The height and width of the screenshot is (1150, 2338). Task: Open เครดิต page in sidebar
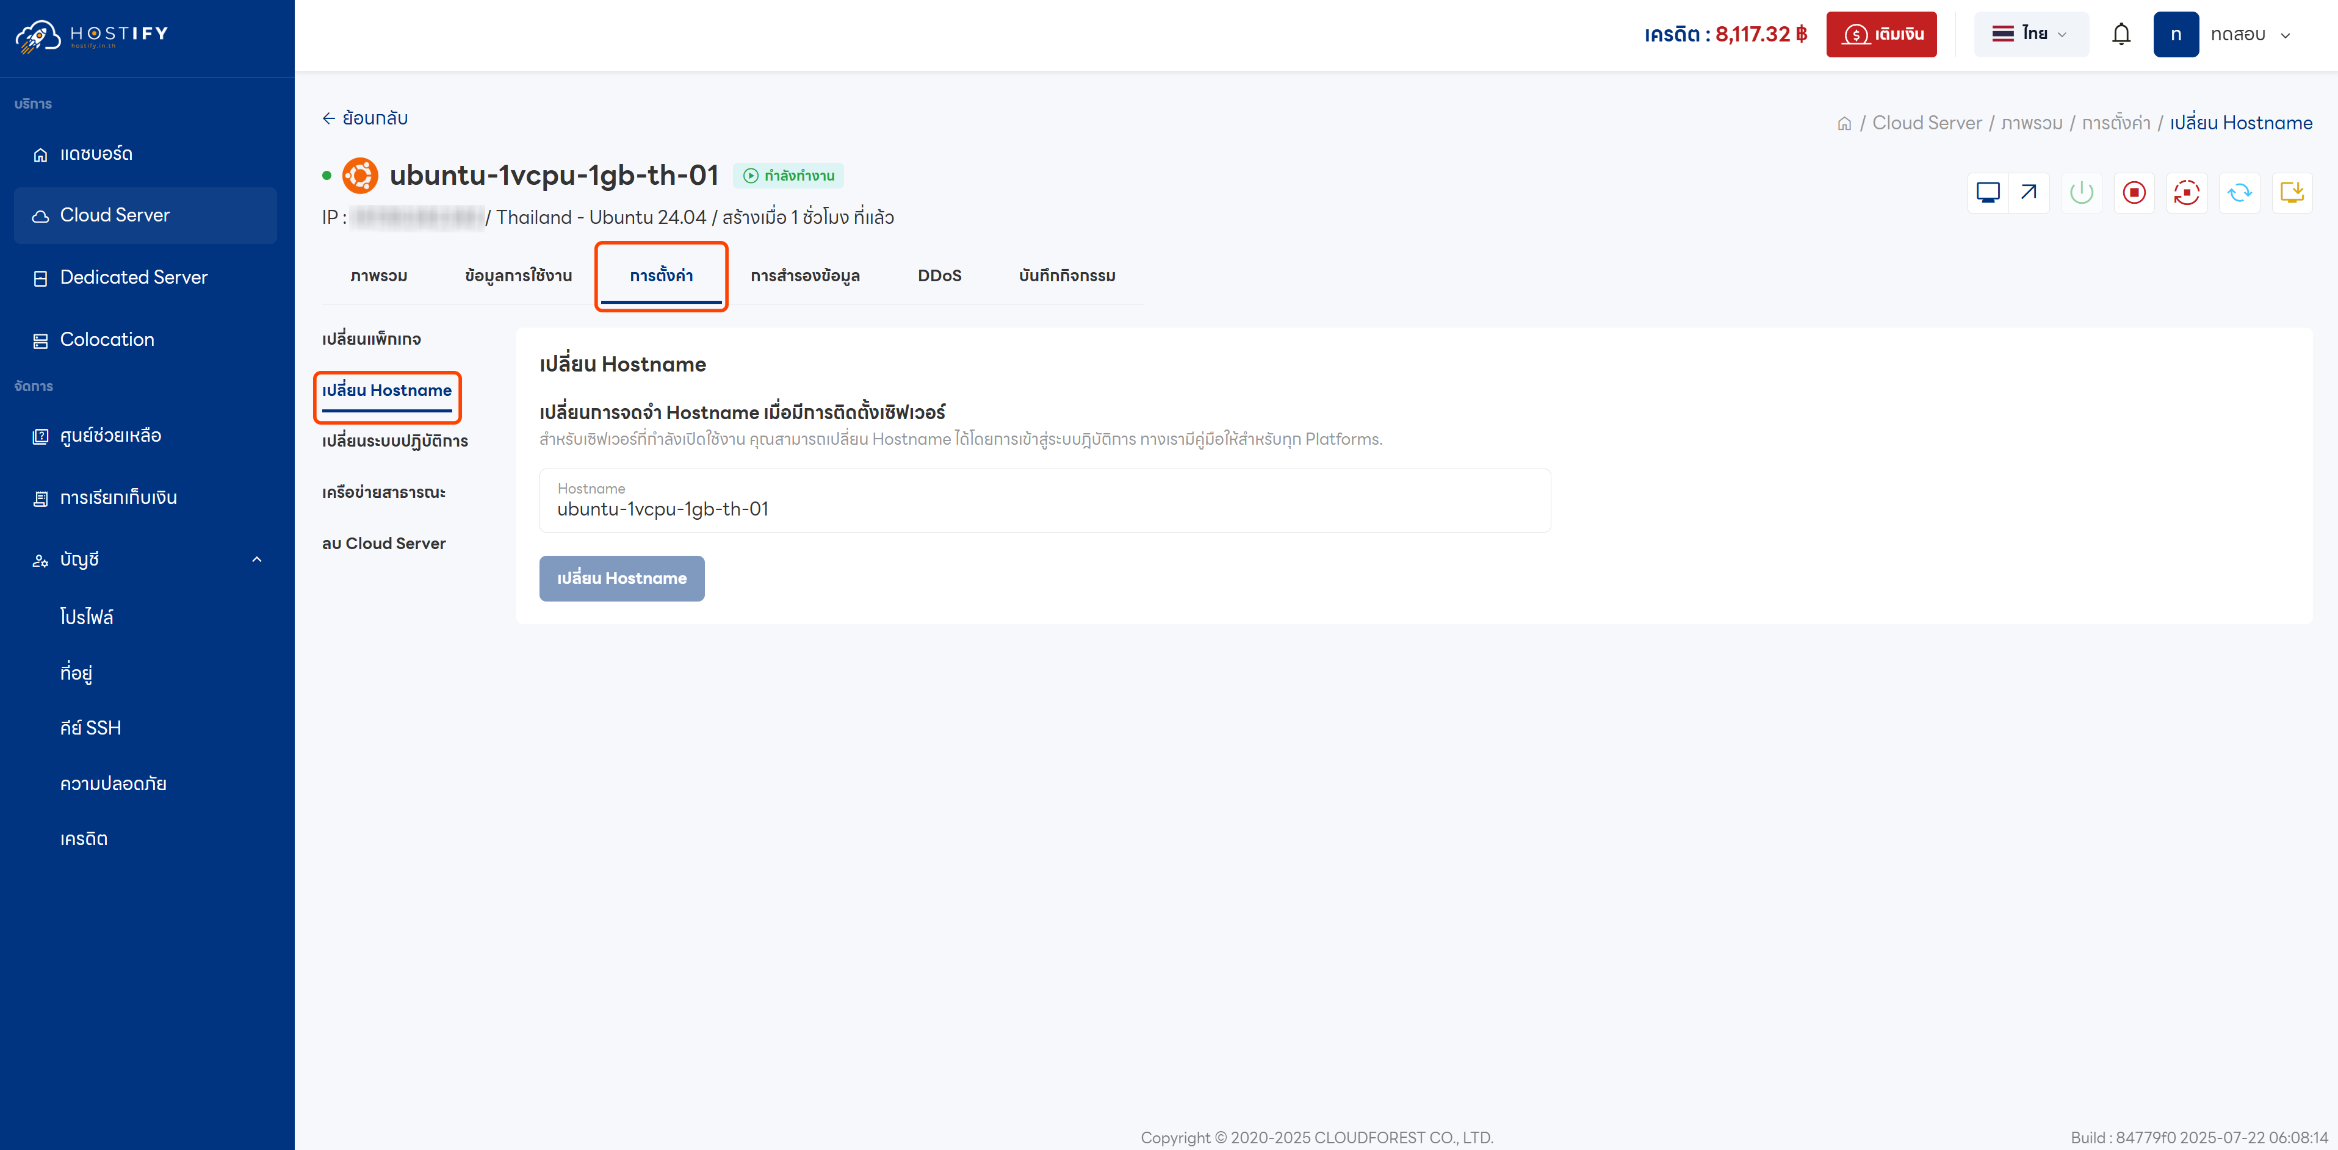tap(84, 839)
